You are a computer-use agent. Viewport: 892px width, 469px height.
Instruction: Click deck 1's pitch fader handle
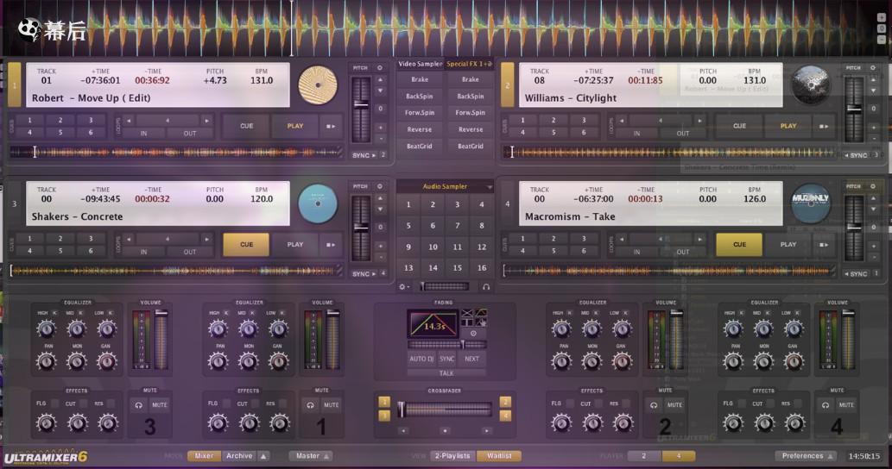(361, 104)
